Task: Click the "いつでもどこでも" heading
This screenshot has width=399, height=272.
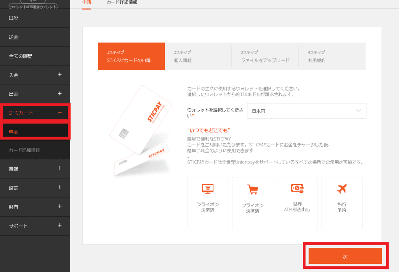Action: click(209, 130)
